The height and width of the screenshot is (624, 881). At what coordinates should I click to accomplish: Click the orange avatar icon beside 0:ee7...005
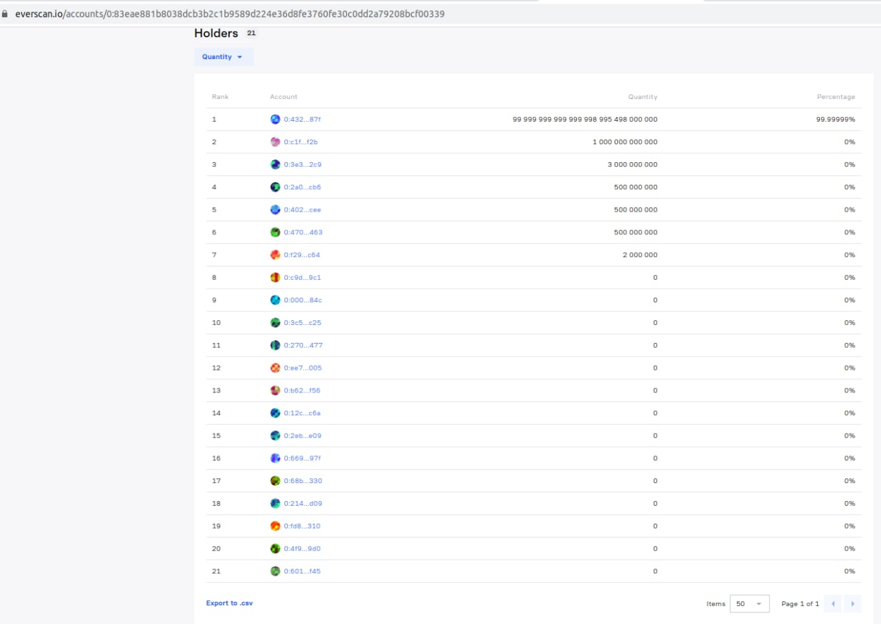click(x=275, y=368)
